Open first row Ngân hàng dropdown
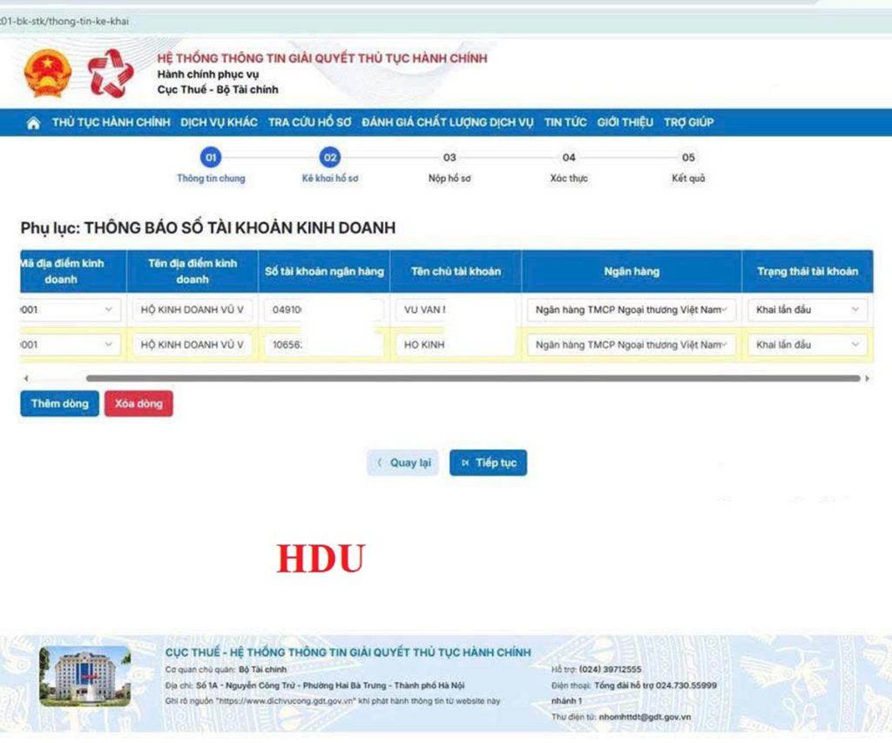This screenshot has height=743, width=892. pos(631,310)
